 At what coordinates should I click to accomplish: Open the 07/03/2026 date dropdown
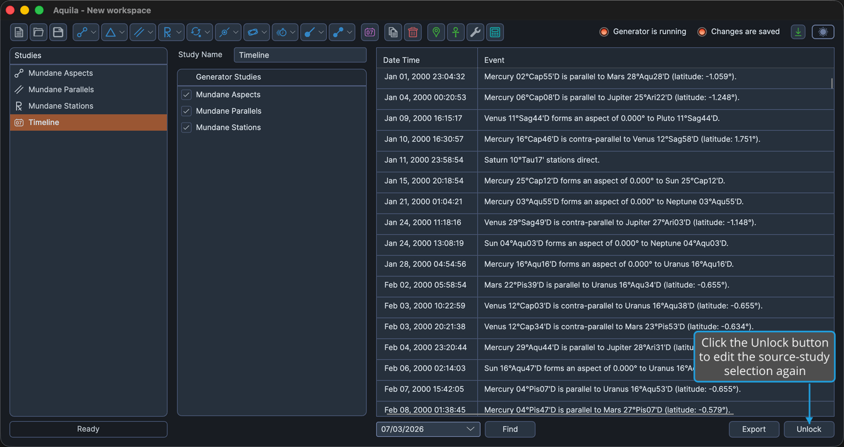[428, 429]
